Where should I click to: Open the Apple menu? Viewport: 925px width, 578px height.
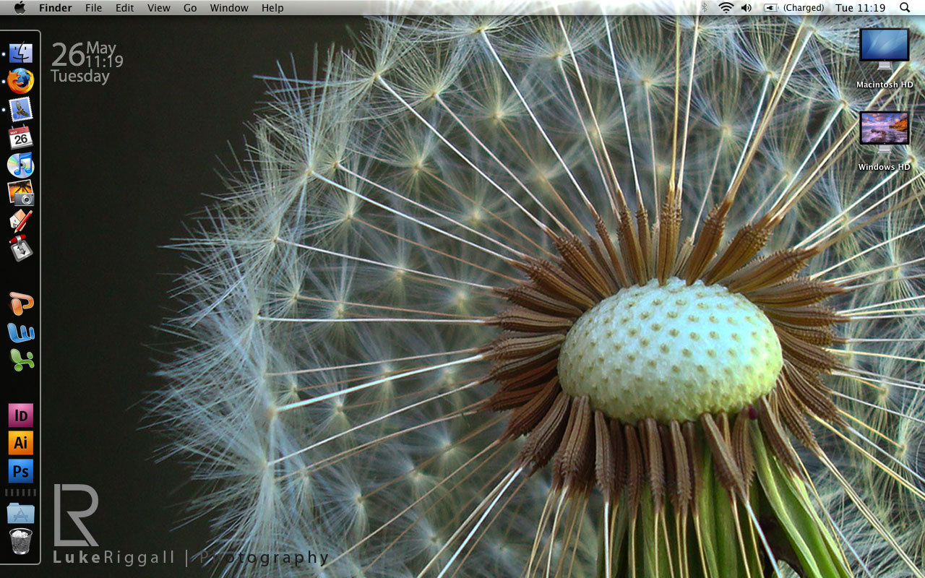(20, 8)
